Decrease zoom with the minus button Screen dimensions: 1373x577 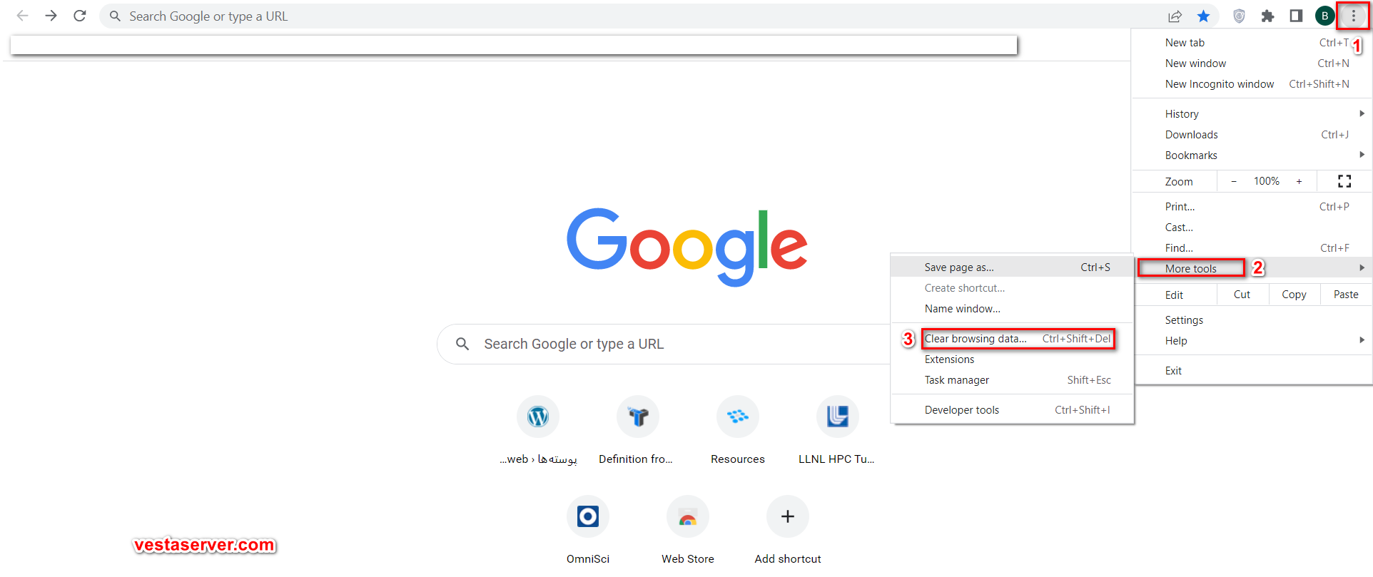[x=1234, y=181]
